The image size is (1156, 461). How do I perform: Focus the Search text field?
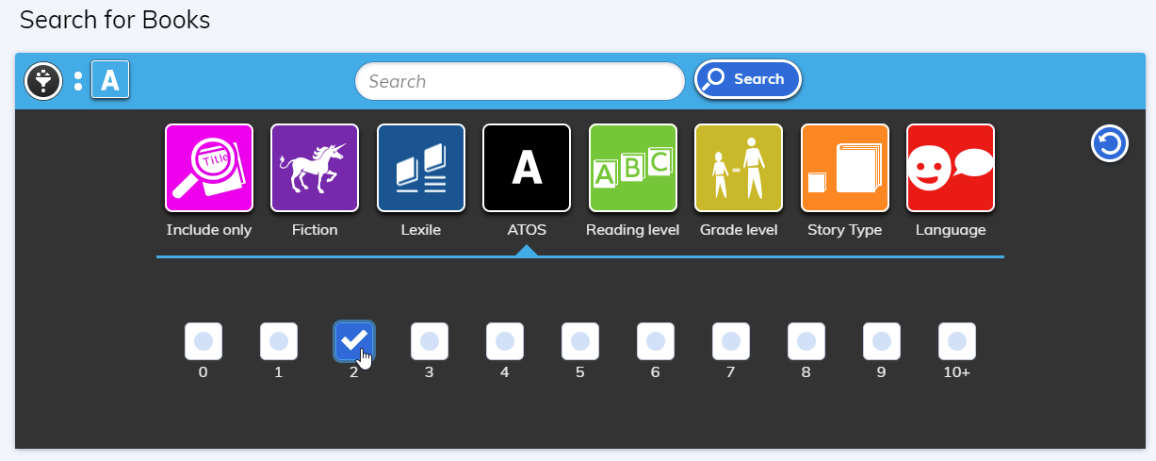pos(520,81)
